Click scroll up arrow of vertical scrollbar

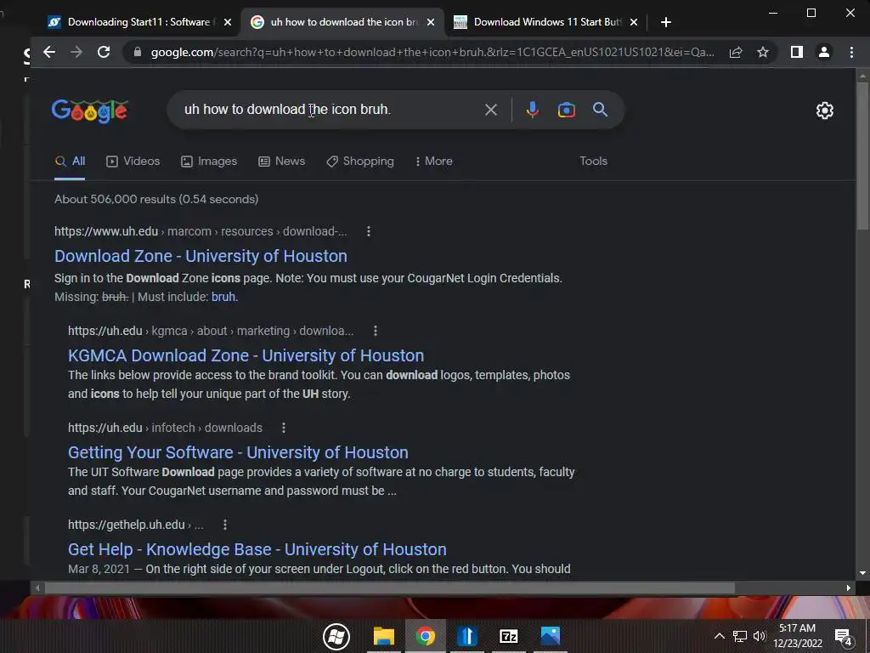pyautogui.click(x=862, y=76)
